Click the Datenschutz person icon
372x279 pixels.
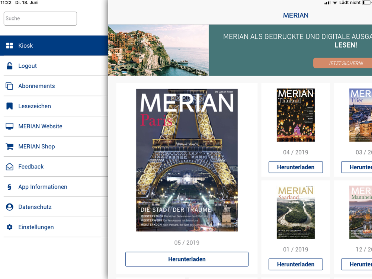pyautogui.click(x=10, y=207)
